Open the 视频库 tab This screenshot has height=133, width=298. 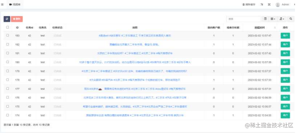pos(15,4)
